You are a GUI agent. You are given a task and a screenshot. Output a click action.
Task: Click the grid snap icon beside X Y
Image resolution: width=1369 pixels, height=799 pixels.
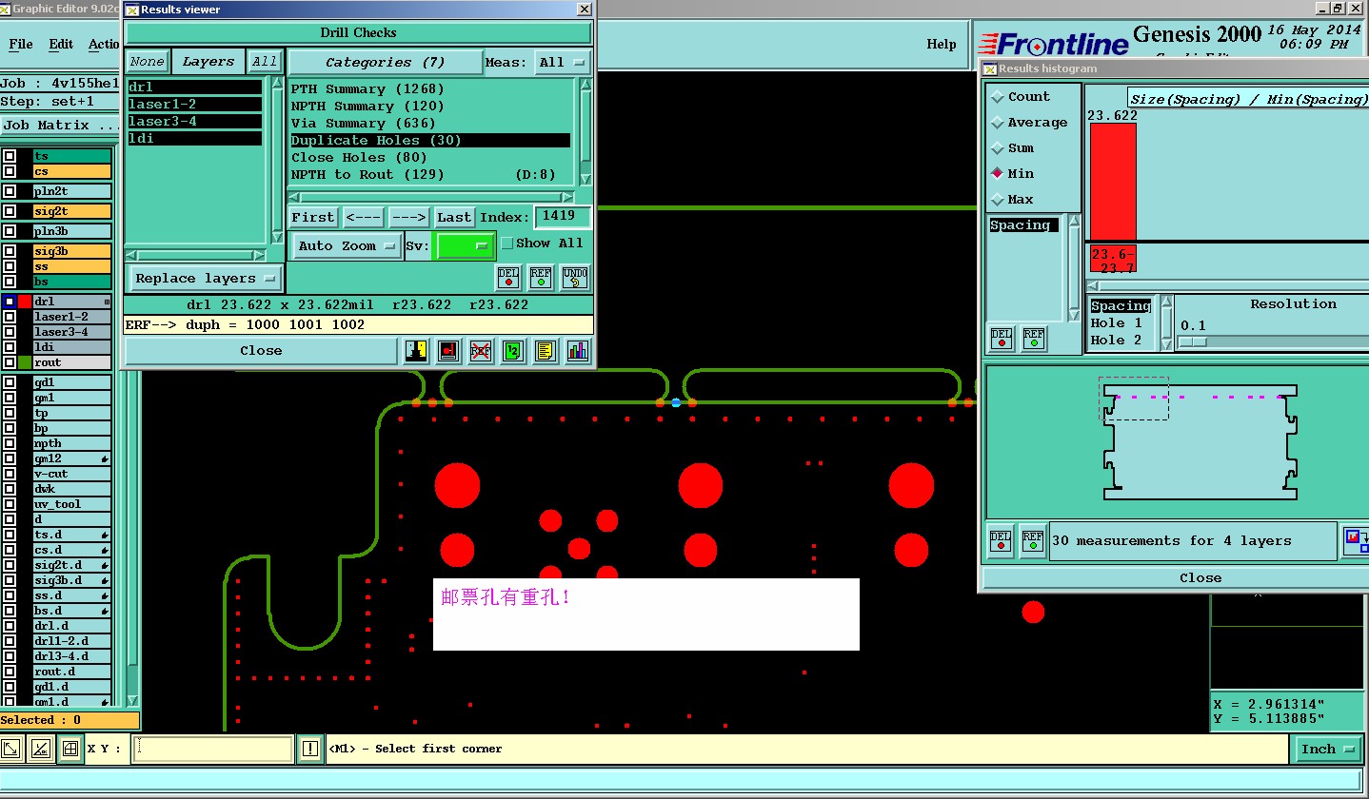click(x=69, y=749)
